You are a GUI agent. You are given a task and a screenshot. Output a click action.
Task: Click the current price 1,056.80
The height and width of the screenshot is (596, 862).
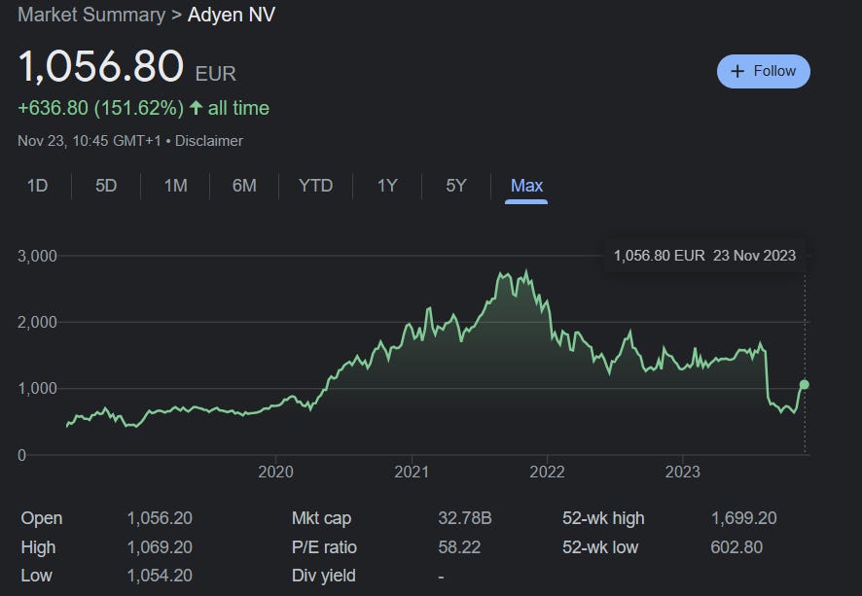(101, 66)
